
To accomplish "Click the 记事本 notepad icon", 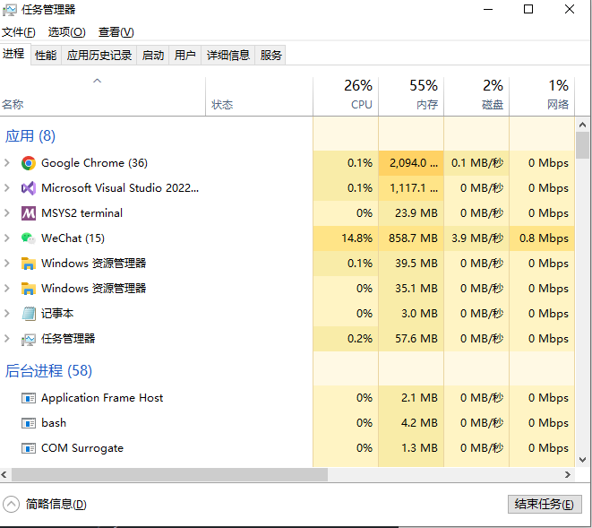I will (29, 314).
